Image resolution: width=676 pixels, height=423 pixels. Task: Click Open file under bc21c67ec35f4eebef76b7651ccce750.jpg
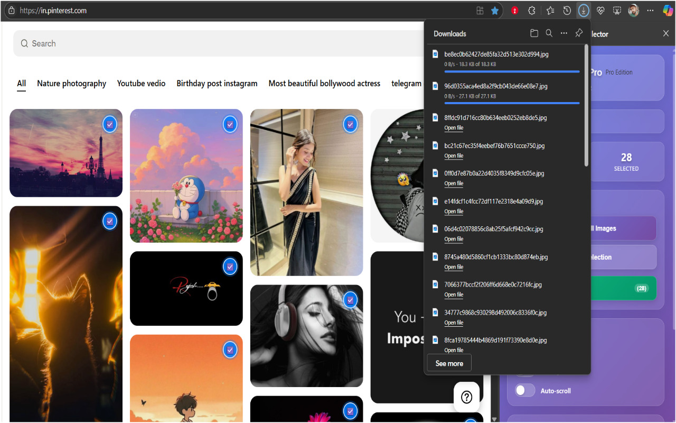pyautogui.click(x=454, y=156)
